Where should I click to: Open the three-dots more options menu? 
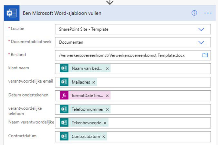click(208, 13)
